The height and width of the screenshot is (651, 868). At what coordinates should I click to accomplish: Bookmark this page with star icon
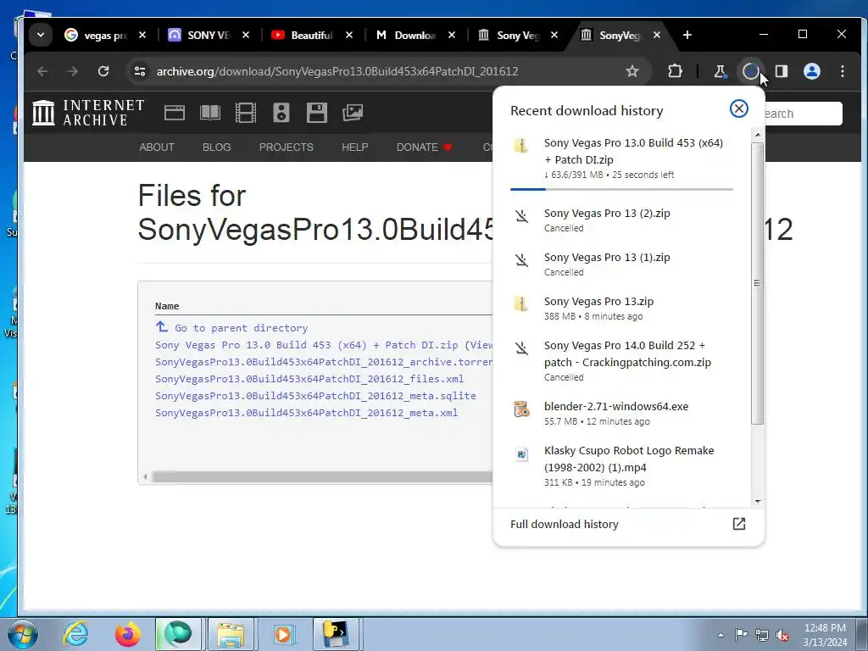(x=632, y=71)
